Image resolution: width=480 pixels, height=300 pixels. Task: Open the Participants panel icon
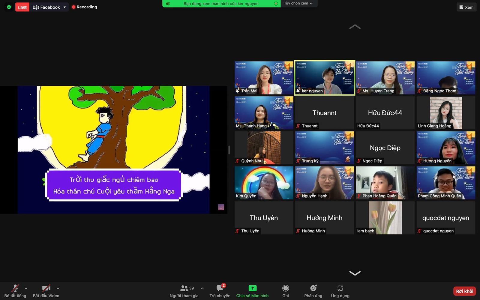pyautogui.click(x=184, y=288)
